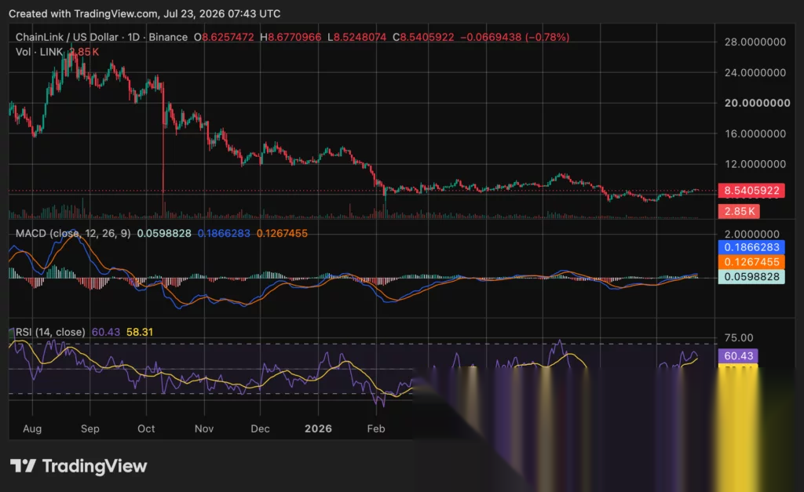Click the blue MACD value tag 0.1866283
Image resolution: width=804 pixels, height=492 pixels.
(x=751, y=247)
